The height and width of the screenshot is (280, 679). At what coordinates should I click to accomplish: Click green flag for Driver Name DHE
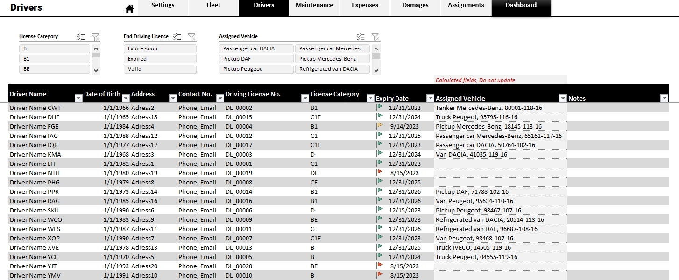[x=380, y=116]
